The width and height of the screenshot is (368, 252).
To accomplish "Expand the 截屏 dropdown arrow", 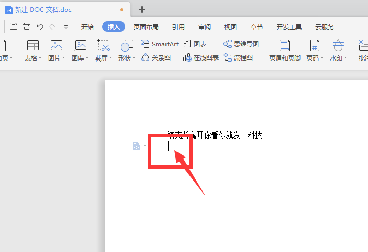I will point(110,58).
